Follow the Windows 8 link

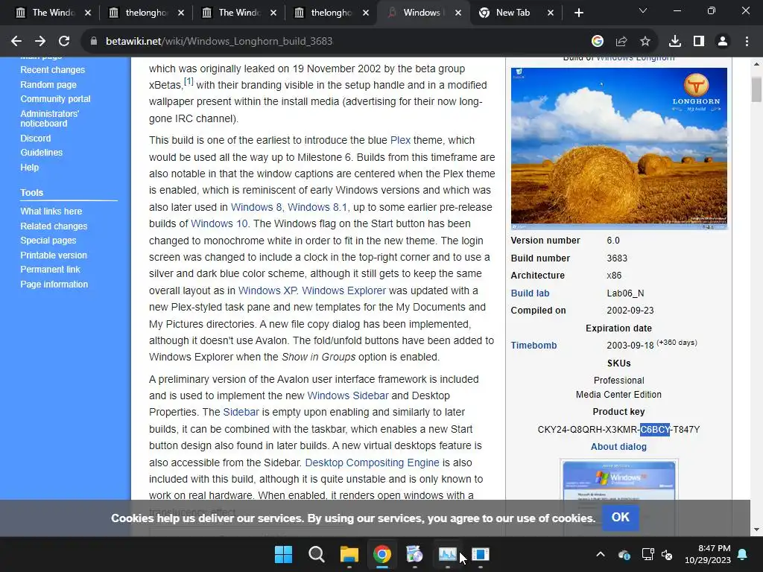point(256,207)
